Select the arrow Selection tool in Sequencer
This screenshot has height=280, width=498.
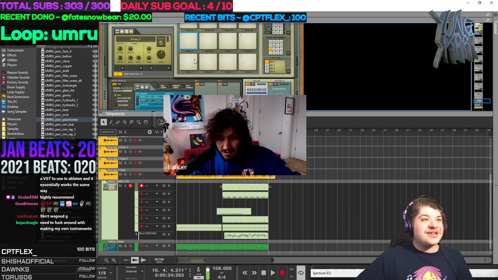coord(104,122)
